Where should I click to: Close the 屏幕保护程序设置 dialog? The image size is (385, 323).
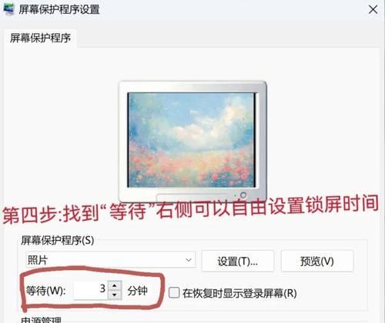coord(373,10)
